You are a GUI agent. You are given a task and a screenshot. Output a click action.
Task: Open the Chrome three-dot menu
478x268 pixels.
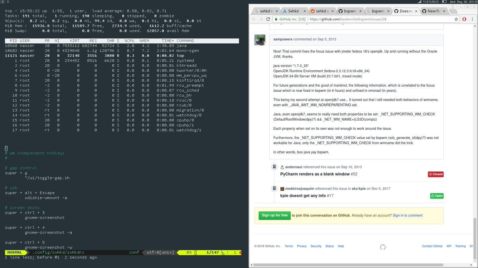[472, 19]
